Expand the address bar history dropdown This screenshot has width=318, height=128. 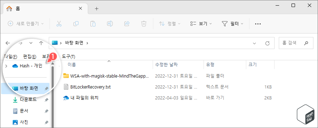click(x=254, y=43)
